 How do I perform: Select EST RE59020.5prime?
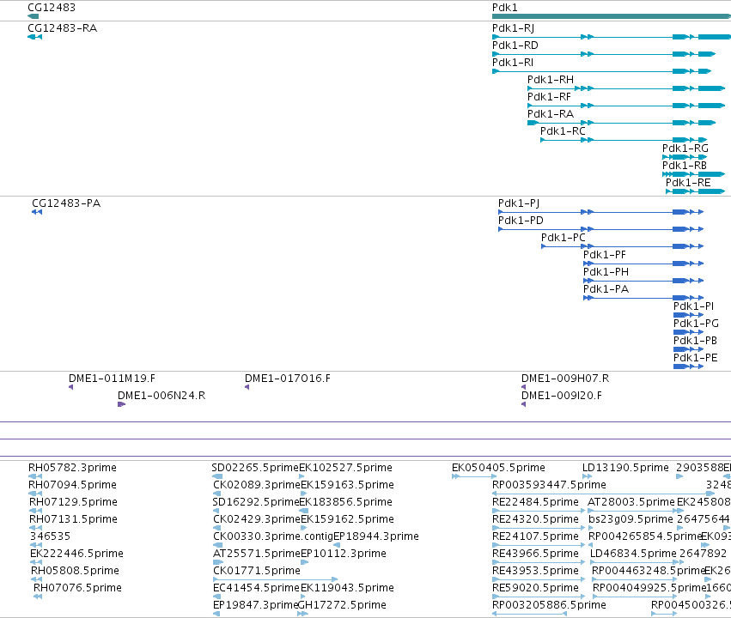tap(535, 588)
